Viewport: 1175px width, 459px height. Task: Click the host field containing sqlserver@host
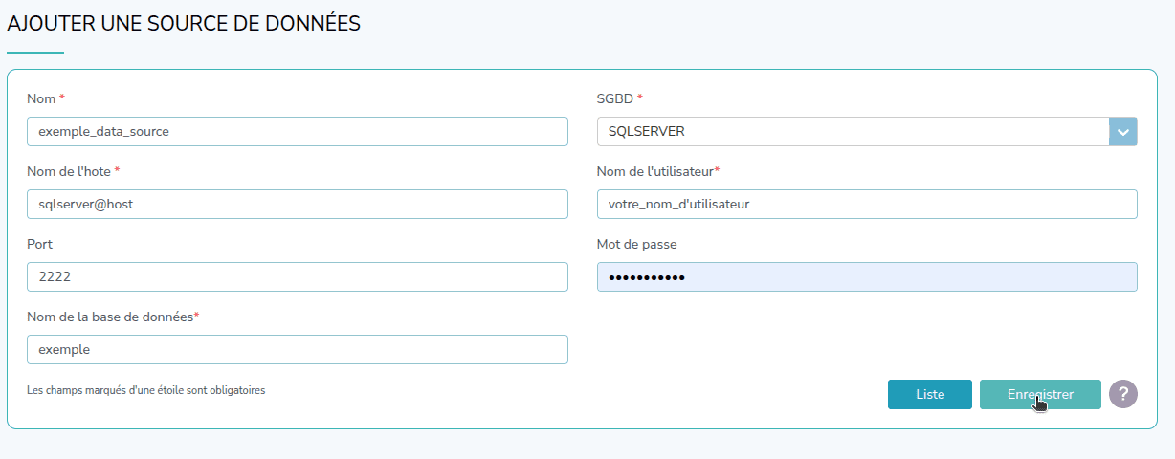[x=297, y=205]
